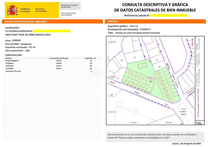Click the door code '7/02/01'

point(59,68)
